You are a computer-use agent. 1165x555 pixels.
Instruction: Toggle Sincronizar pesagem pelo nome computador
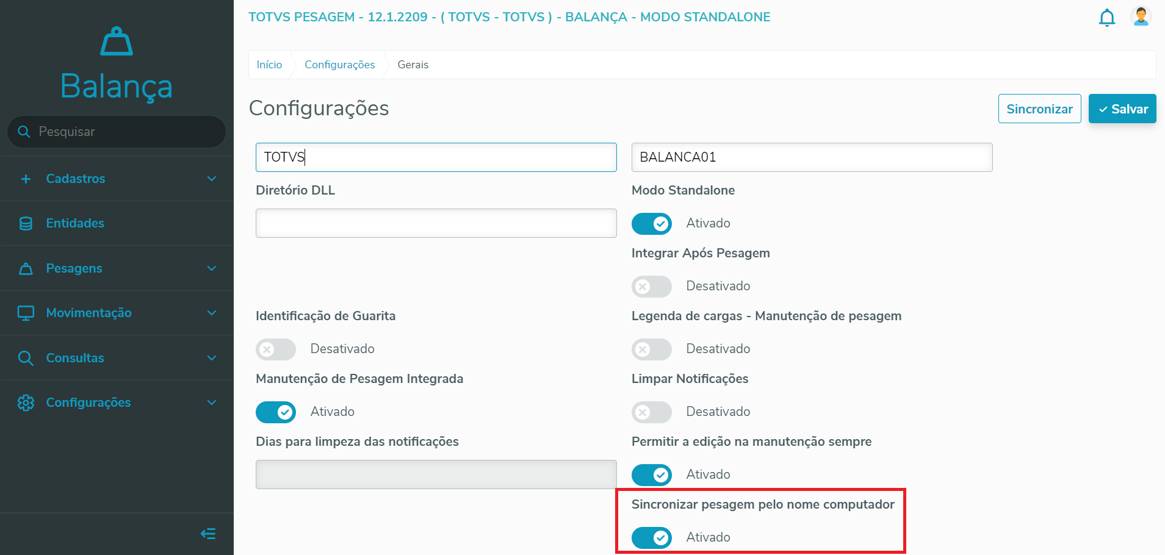click(652, 538)
